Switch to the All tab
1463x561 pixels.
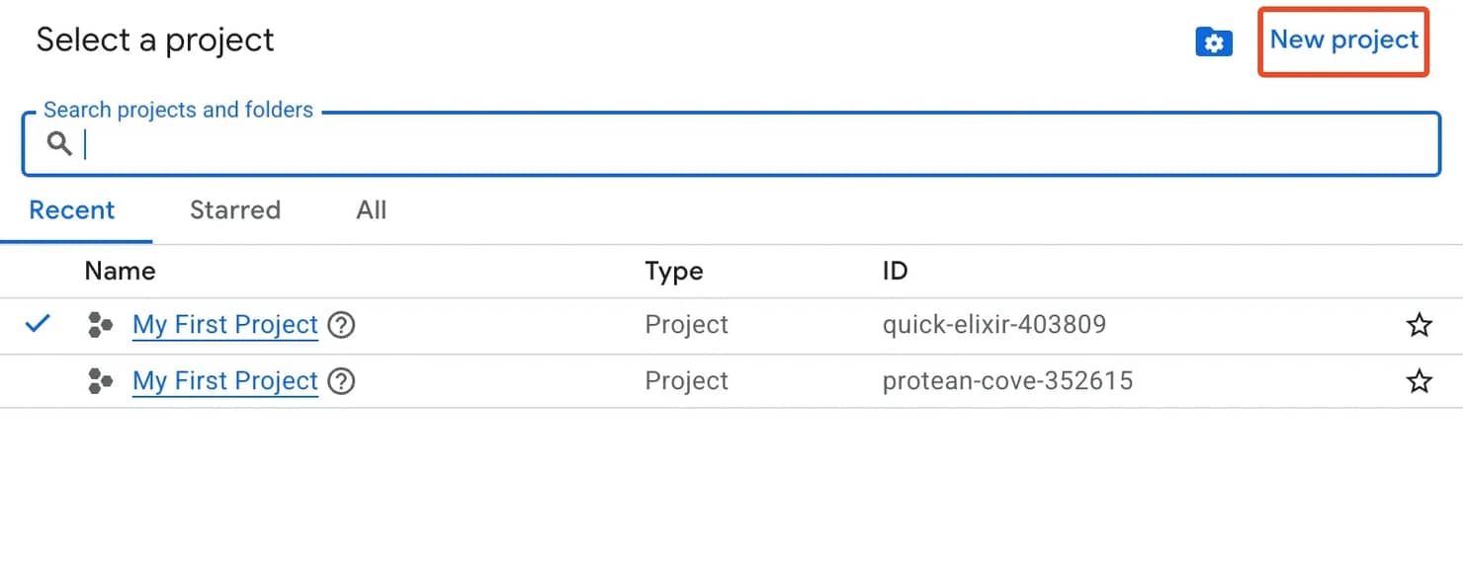[372, 210]
